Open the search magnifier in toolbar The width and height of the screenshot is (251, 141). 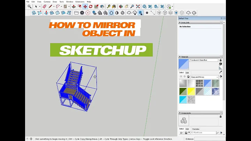[29, 6]
